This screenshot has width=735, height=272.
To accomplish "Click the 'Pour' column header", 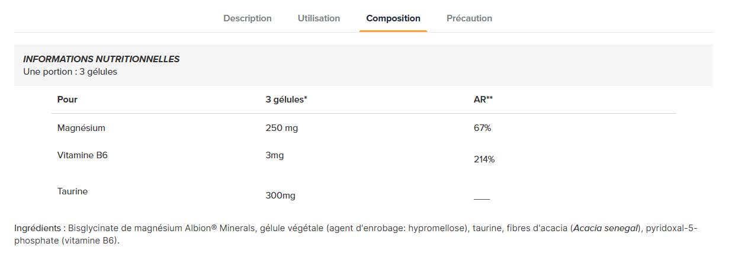I will 68,100.
